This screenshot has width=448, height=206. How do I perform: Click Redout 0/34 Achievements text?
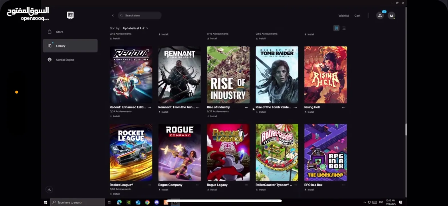120,112
